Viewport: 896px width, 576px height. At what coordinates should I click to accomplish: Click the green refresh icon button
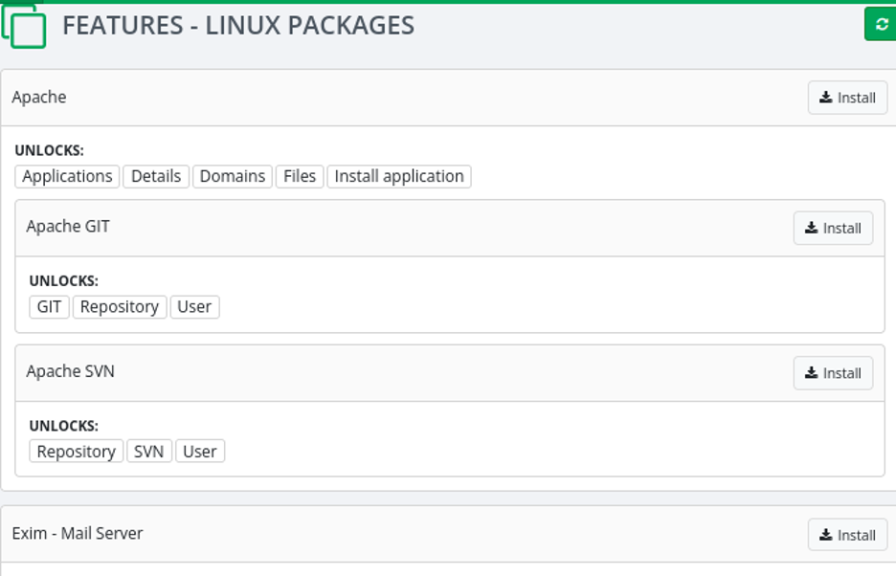pos(881,24)
